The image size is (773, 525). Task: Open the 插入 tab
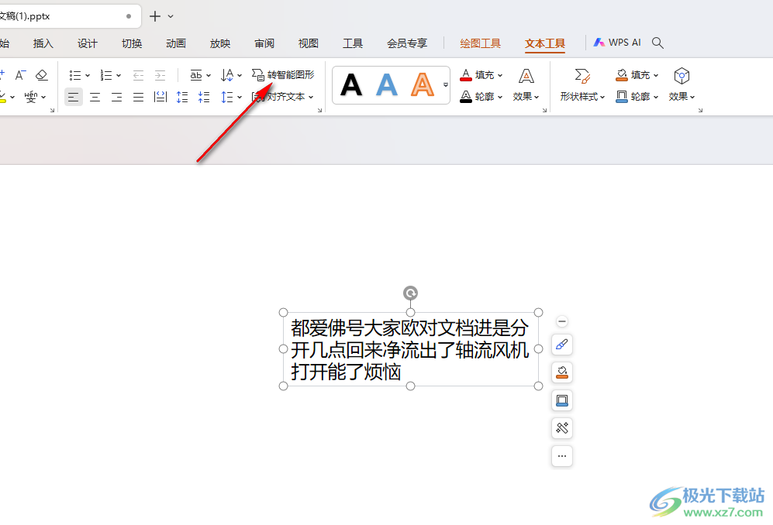tap(43, 43)
